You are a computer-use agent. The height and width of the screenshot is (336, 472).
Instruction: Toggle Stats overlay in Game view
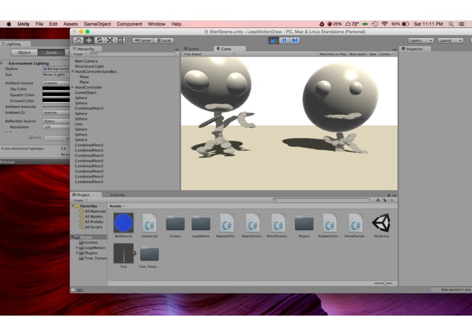(373, 54)
